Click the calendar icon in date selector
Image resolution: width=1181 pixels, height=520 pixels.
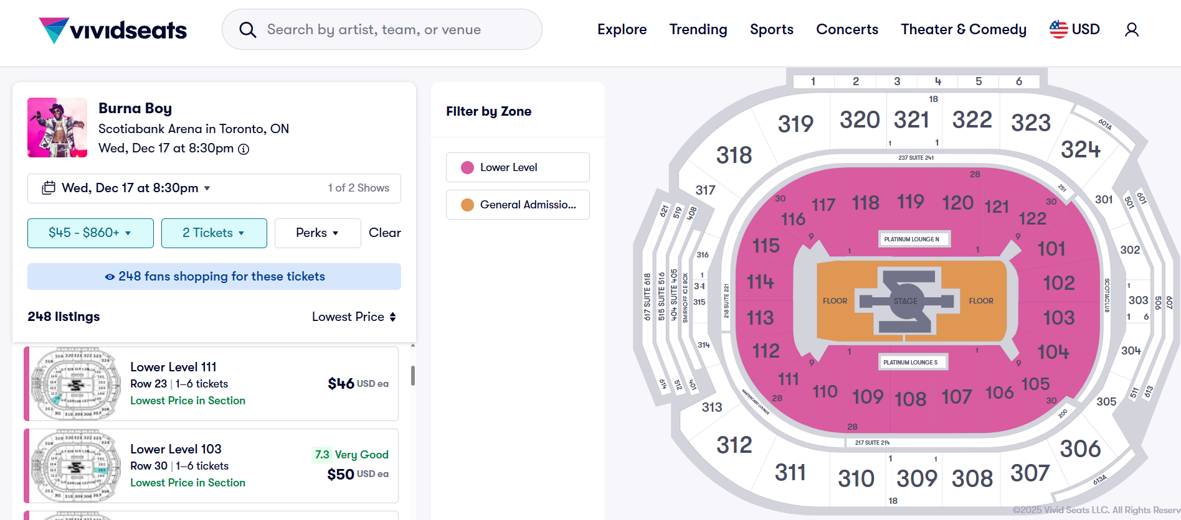click(x=48, y=188)
